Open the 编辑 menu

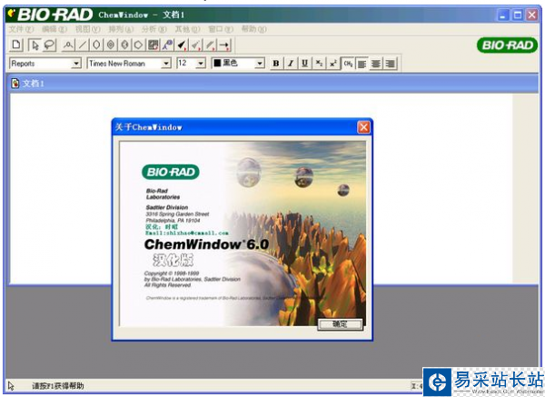54,29
